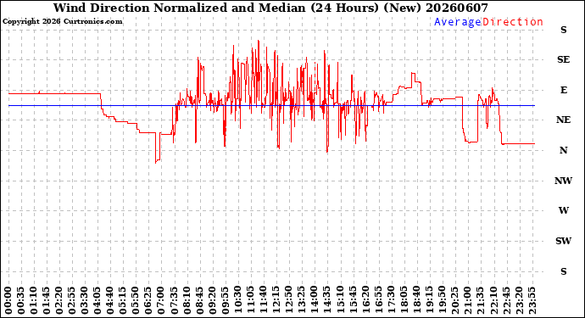Click the Copyright 2026 Curtronics.com text

pyautogui.click(x=62, y=22)
